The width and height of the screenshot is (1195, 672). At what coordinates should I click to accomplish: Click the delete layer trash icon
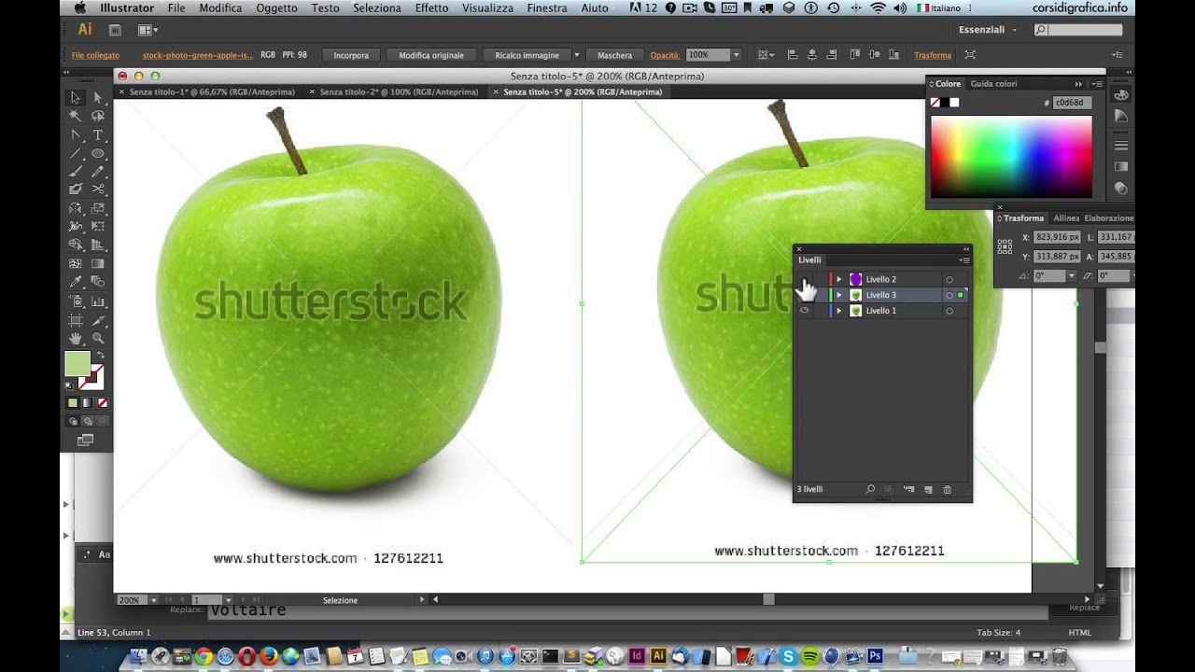click(x=947, y=489)
